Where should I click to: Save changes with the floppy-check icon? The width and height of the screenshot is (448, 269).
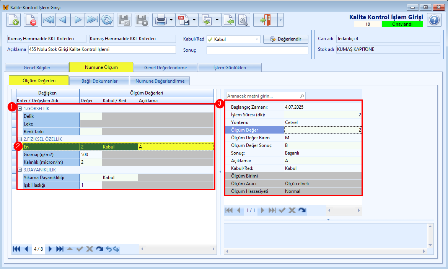tap(124, 20)
